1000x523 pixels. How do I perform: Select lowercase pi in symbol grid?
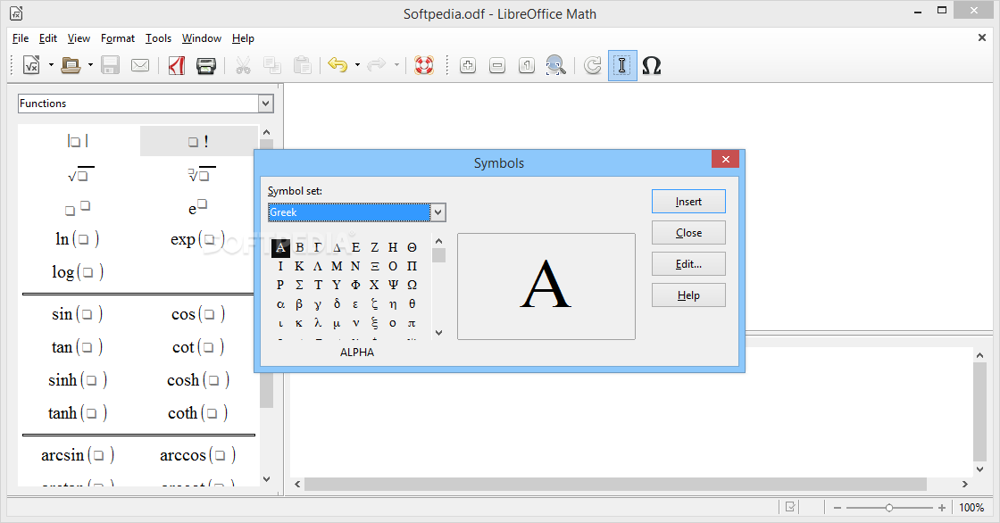[x=412, y=323]
